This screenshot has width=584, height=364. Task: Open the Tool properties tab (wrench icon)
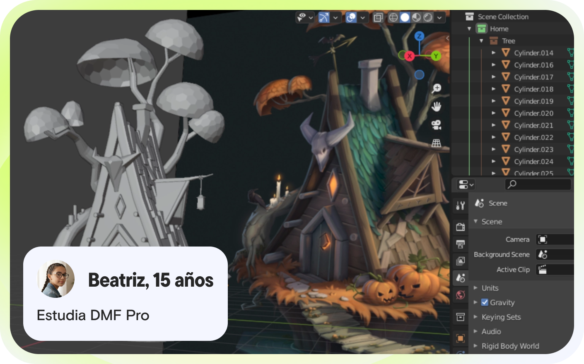460,206
